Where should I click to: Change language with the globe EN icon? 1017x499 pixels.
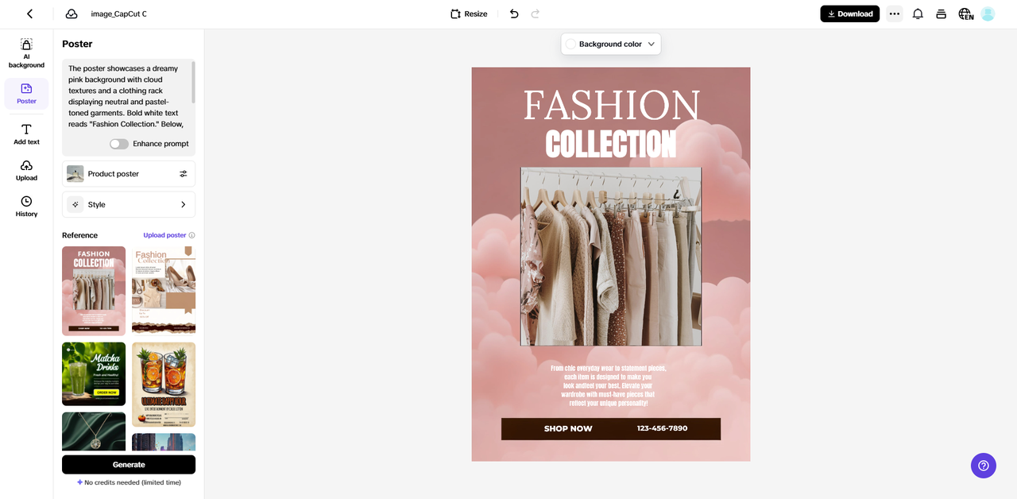[x=966, y=14]
